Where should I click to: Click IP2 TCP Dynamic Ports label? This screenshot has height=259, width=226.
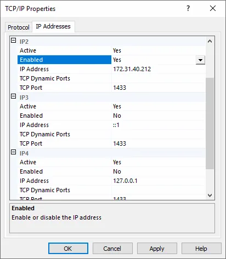click(x=45, y=78)
